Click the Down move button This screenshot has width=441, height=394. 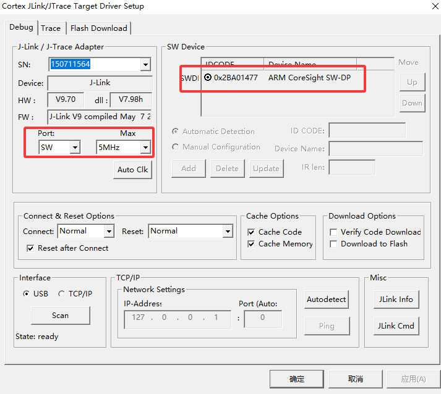pyautogui.click(x=412, y=103)
